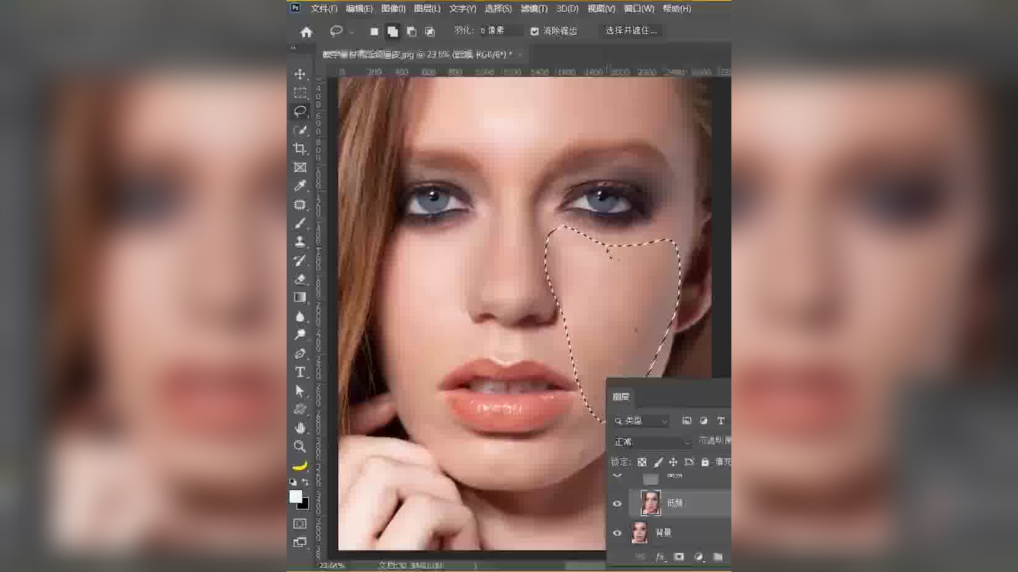
Task: Select the Horizontal Type tool
Action: tap(300, 372)
